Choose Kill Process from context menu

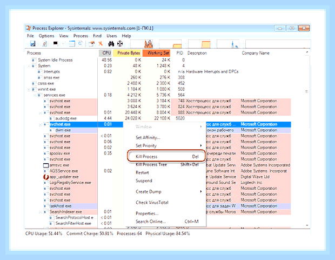(166, 157)
